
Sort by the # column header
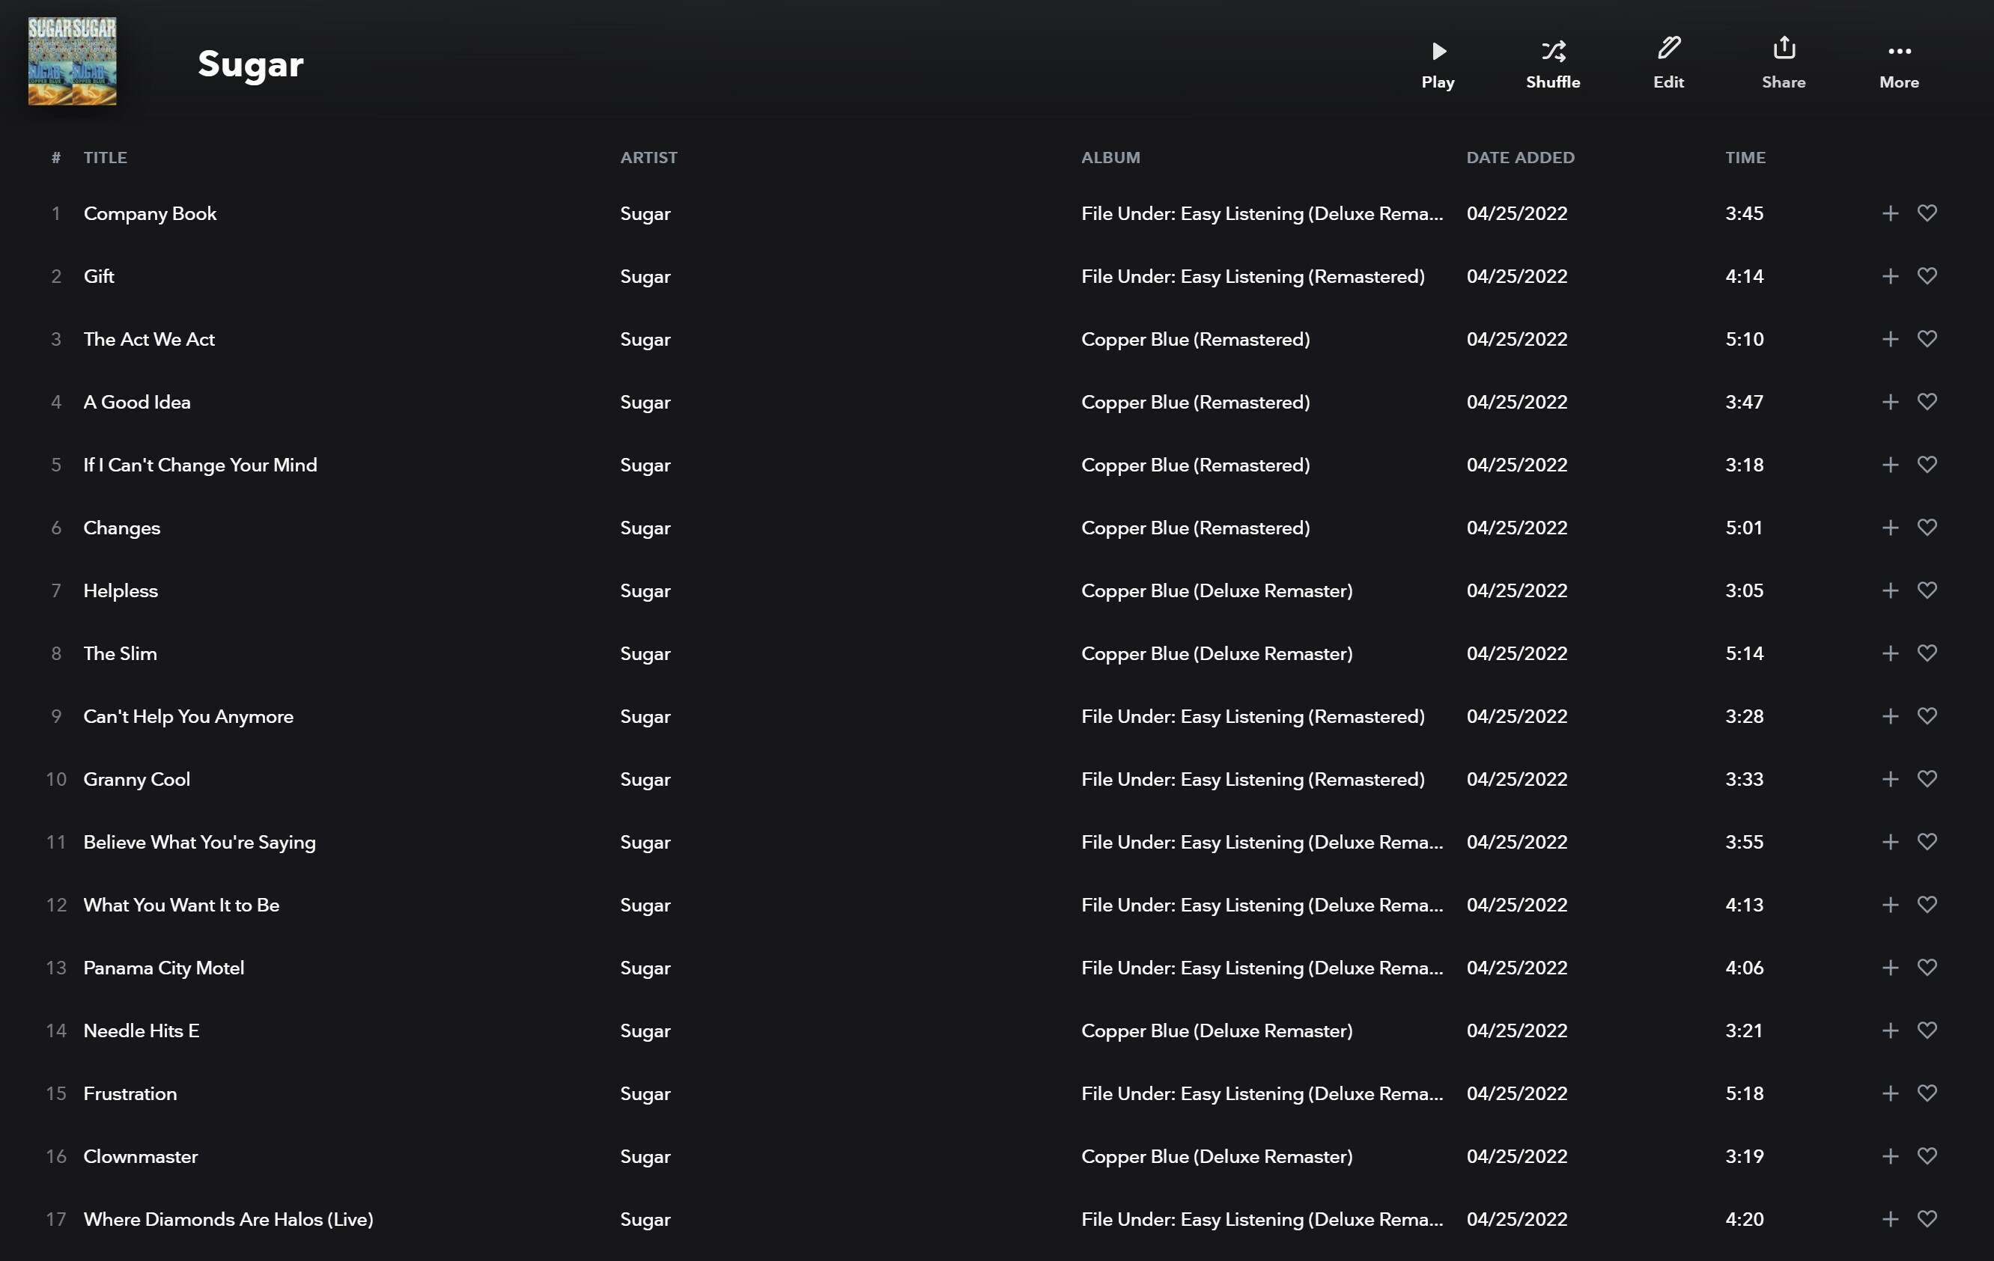coord(55,157)
